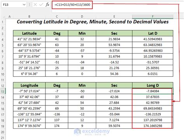Click the Lat D value 6.0151
The image size is (184, 140).
153,74
